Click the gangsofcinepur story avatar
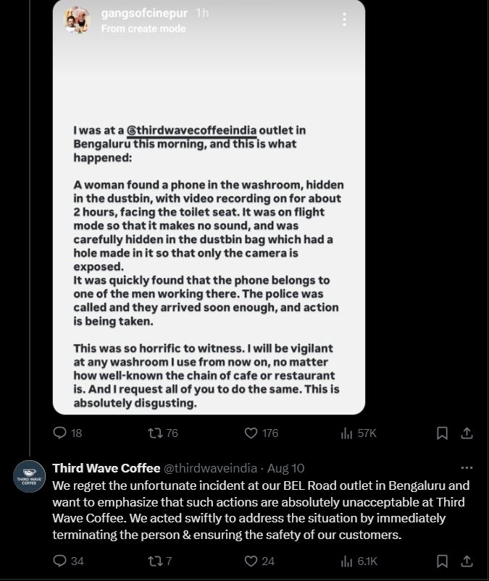489x581 pixels. click(x=77, y=21)
